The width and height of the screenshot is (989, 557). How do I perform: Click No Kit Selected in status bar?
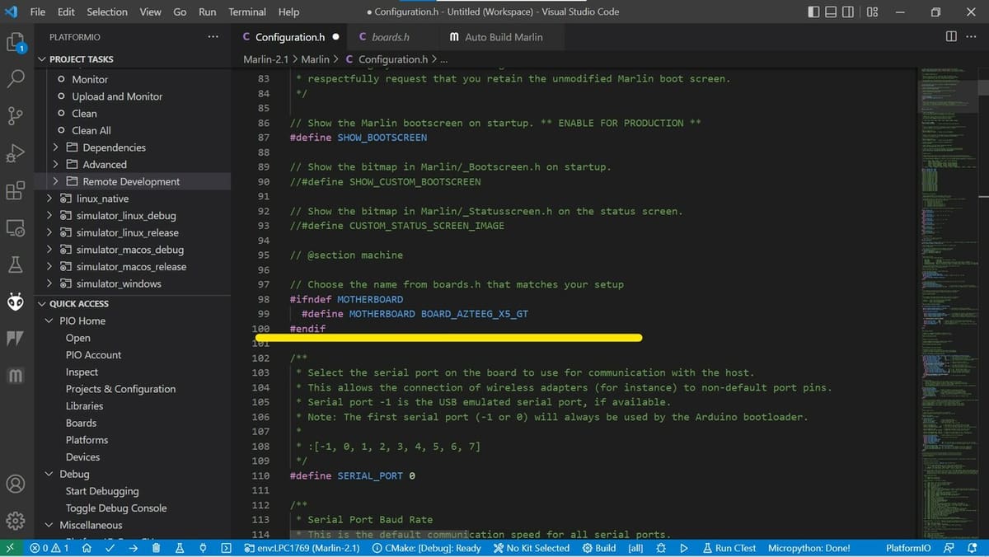pos(532,548)
